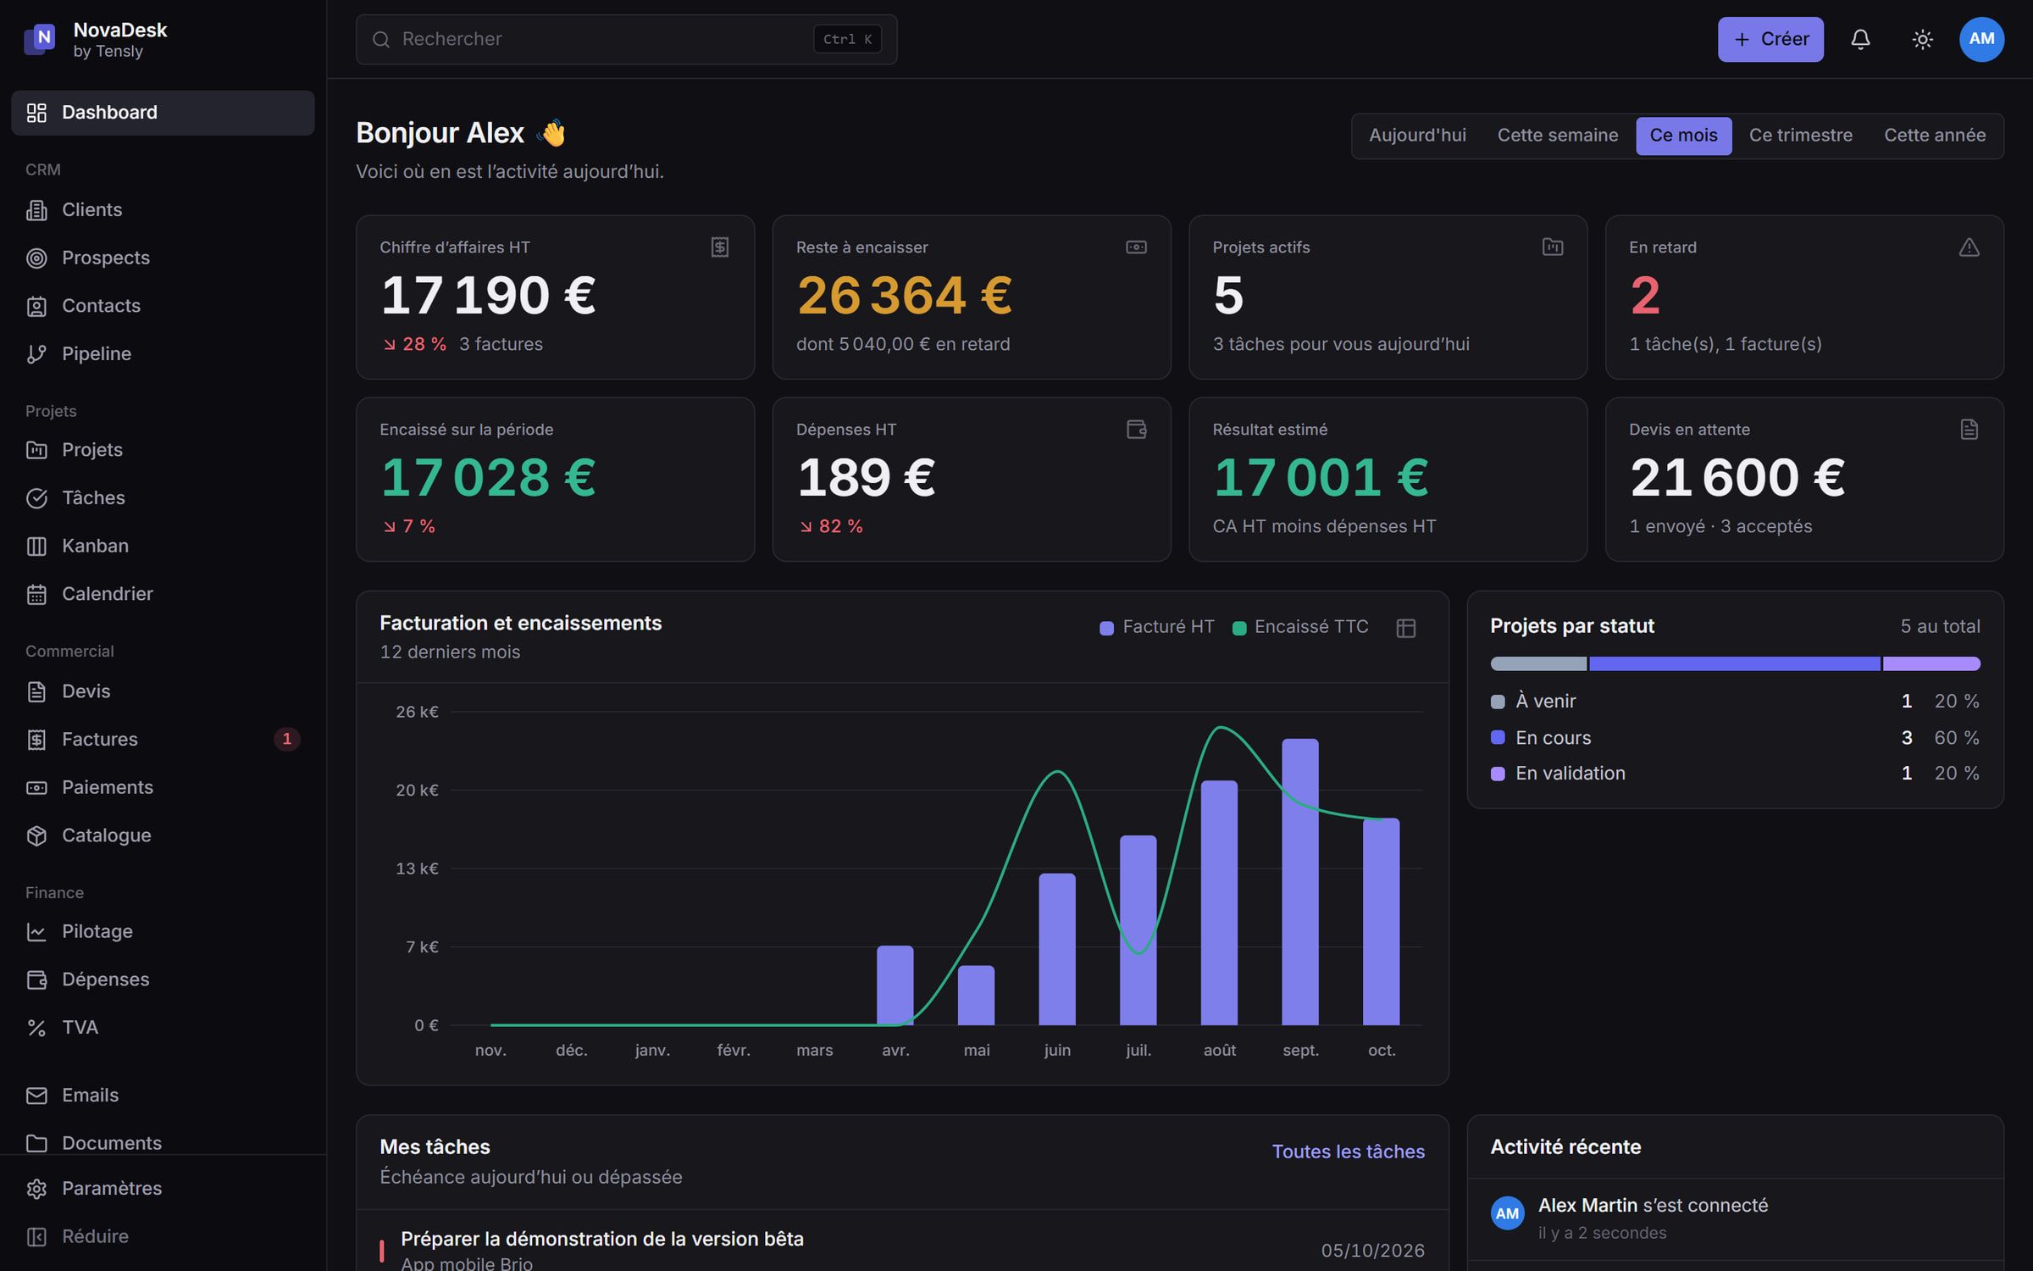Select the Cette semaine period tab
The image size is (2033, 1271).
tap(1557, 136)
